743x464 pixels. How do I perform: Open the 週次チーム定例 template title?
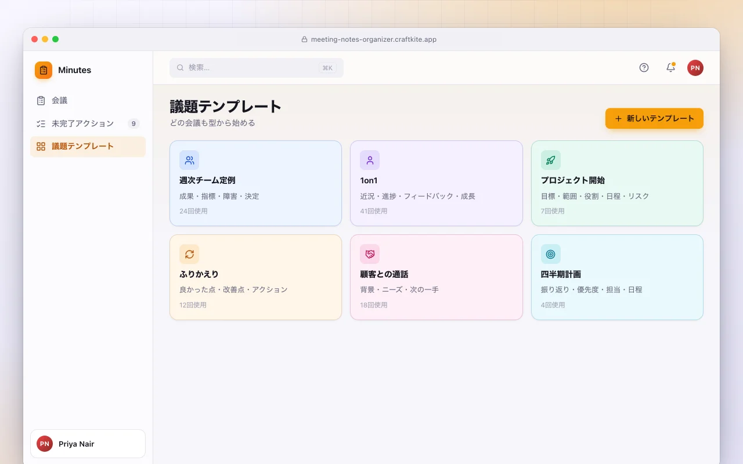(207, 180)
